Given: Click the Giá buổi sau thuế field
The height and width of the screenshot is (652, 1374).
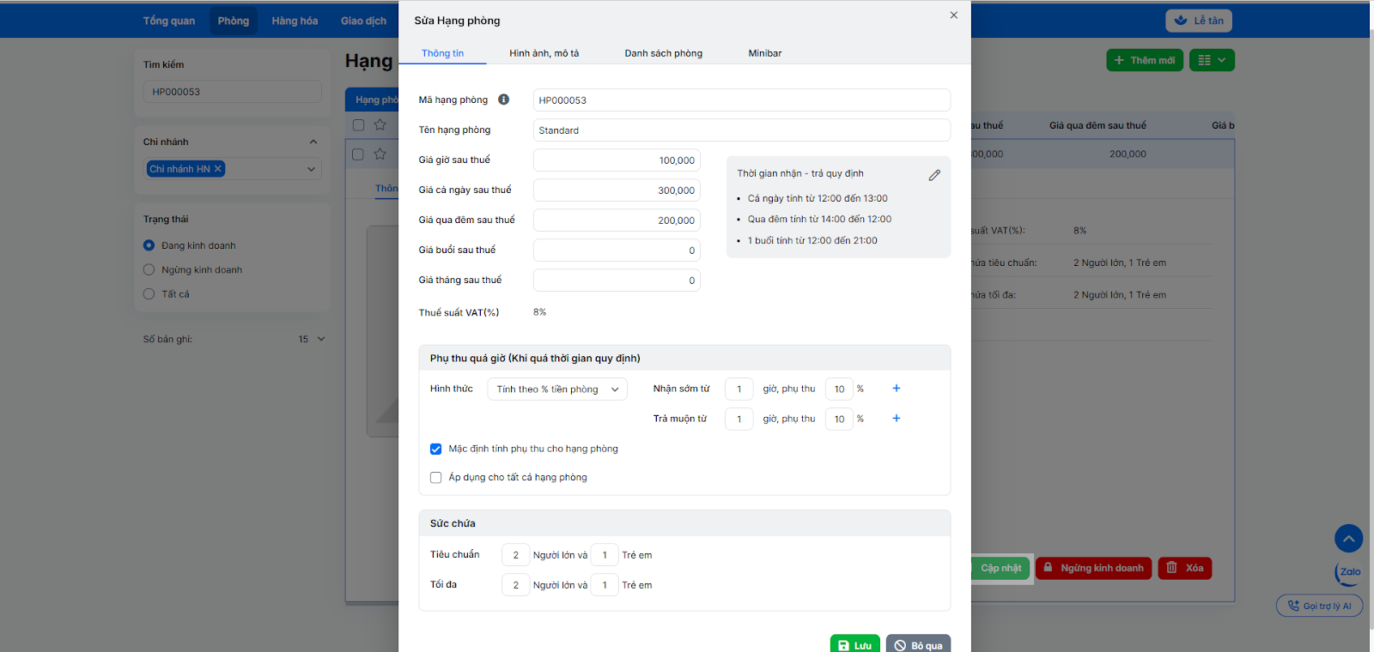Looking at the screenshot, I should [617, 251].
